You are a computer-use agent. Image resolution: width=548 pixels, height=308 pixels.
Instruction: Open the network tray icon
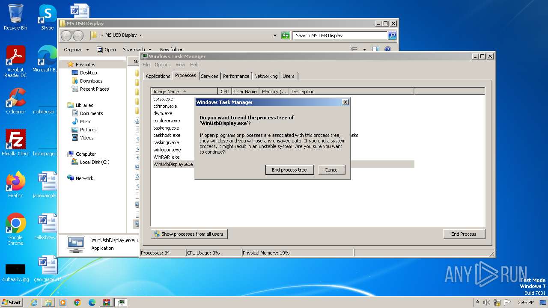coord(497,302)
